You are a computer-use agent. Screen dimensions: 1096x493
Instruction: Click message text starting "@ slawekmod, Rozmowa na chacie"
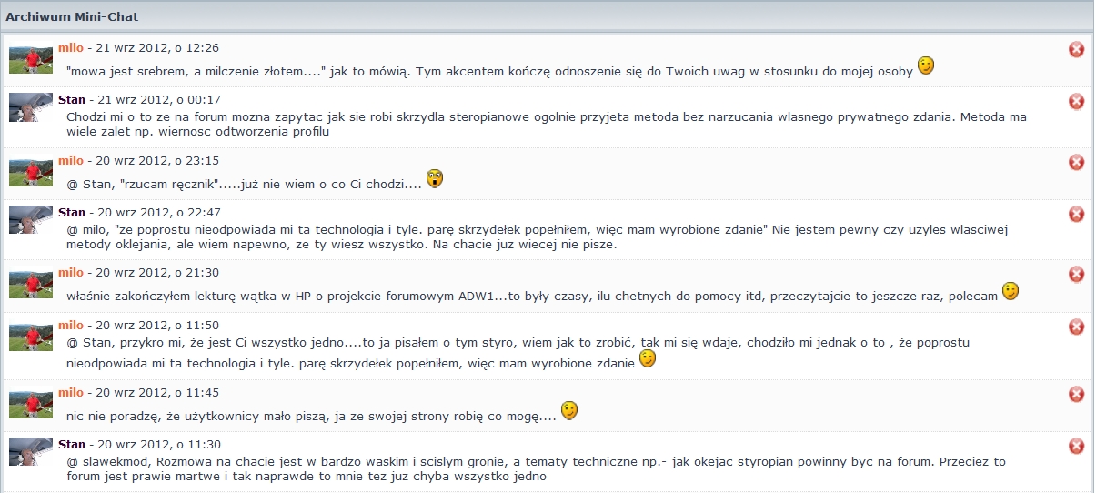537,468
